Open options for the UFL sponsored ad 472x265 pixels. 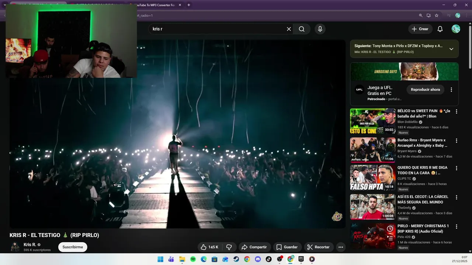pos(451,89)
